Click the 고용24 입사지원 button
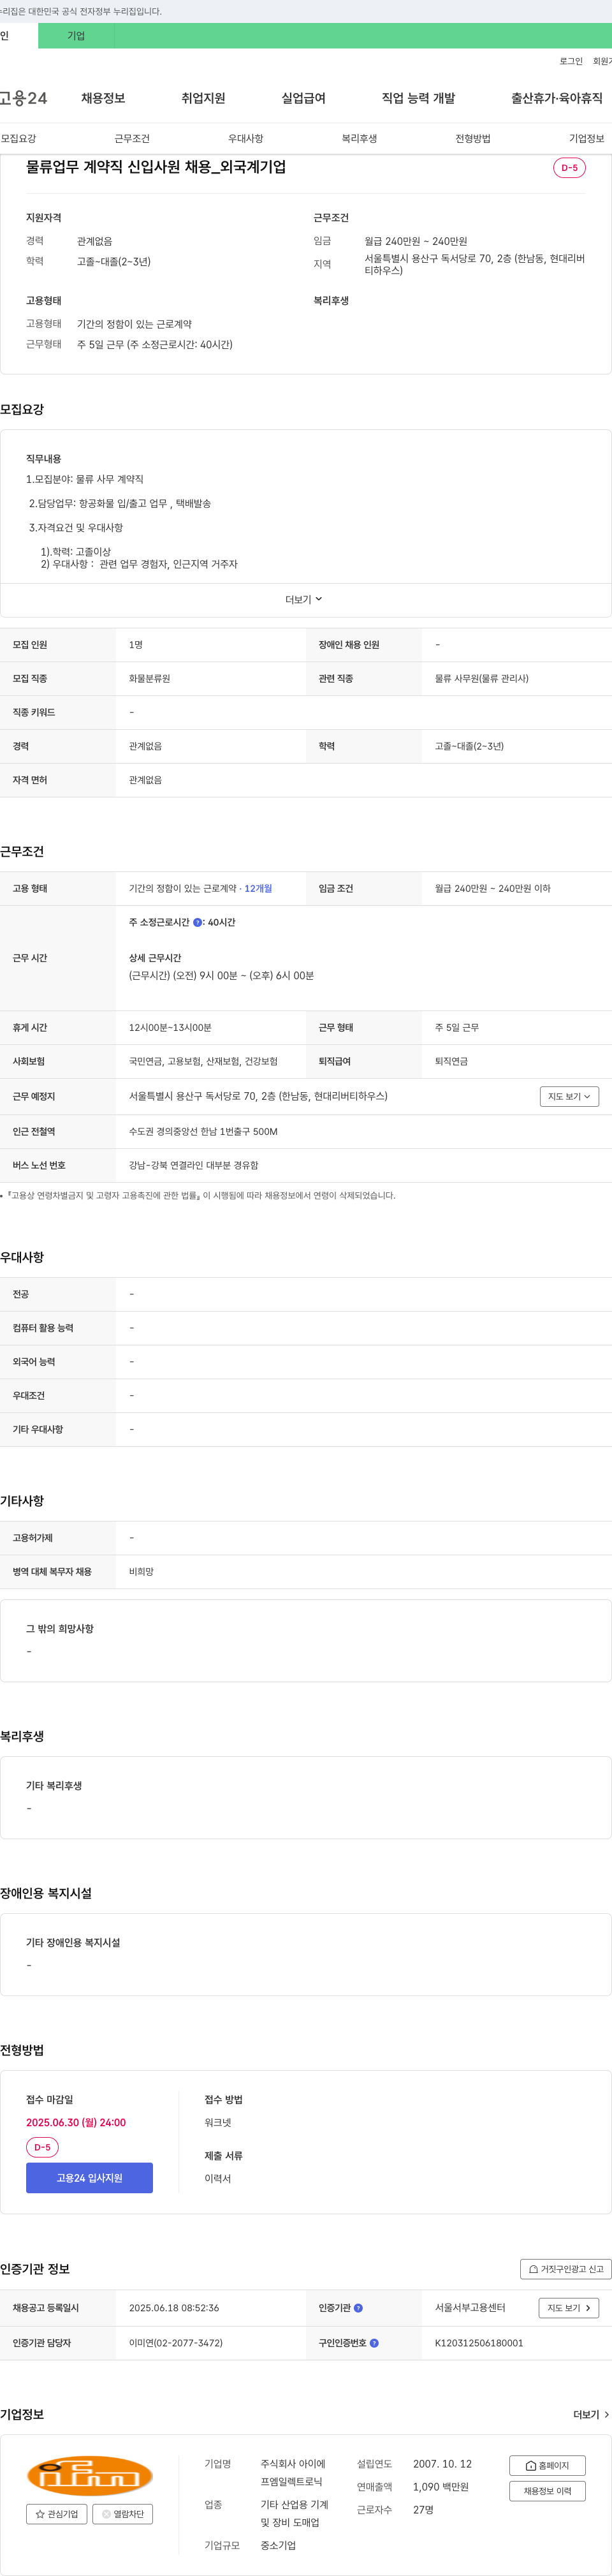The width and height of the screenshot is (612, 2576). point(89,2178)
